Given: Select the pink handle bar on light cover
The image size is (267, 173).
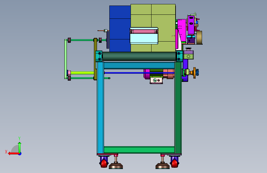Looking at the screenshot, I should [144, 31].
